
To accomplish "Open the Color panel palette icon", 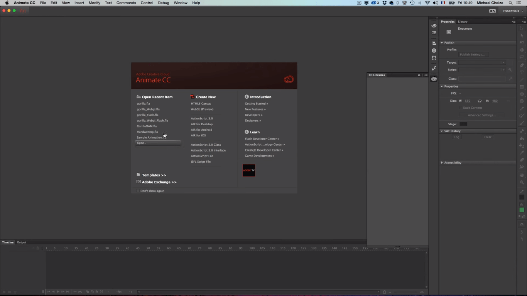I will pos(434,26).
